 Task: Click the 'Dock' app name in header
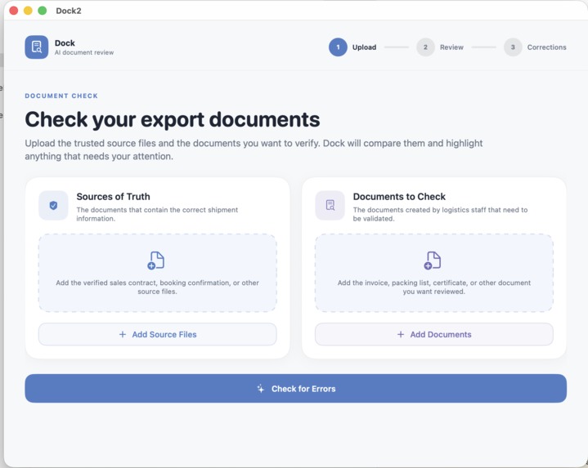tap(65, 43)
